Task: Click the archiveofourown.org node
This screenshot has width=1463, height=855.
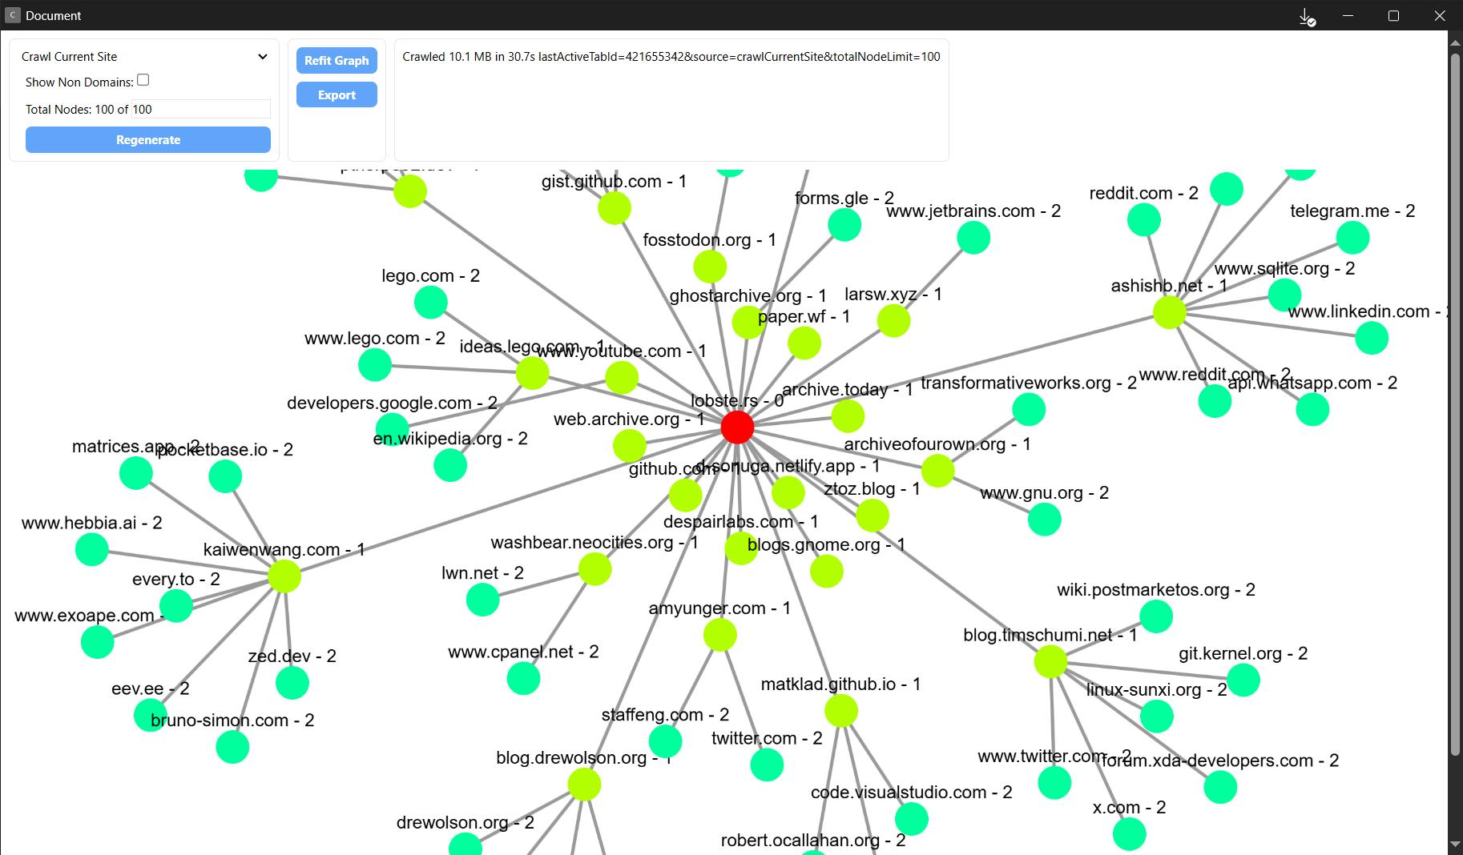Action: click(938, 471)
